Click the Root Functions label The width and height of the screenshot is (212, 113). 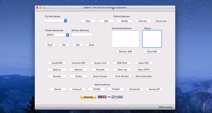point(102,85)
